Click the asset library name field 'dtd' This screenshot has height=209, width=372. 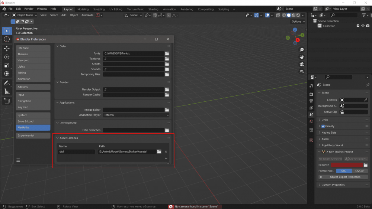point(77,151)
